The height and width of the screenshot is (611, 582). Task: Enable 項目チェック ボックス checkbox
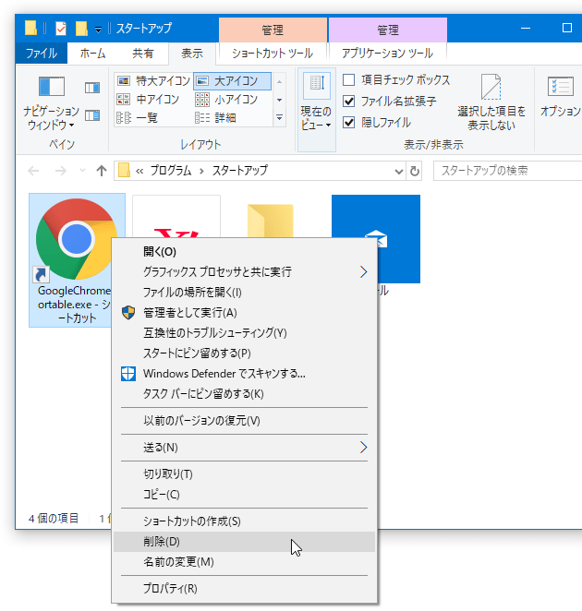click(348, 80)
